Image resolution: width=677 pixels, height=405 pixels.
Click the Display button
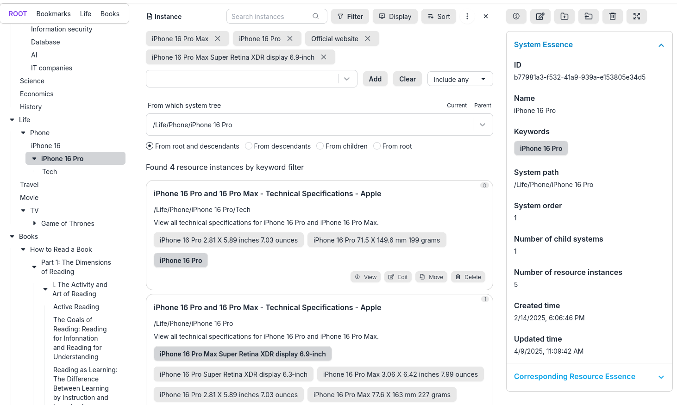395,16
